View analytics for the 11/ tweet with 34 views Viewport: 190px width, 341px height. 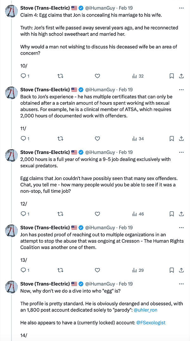(x=138, y=138)
